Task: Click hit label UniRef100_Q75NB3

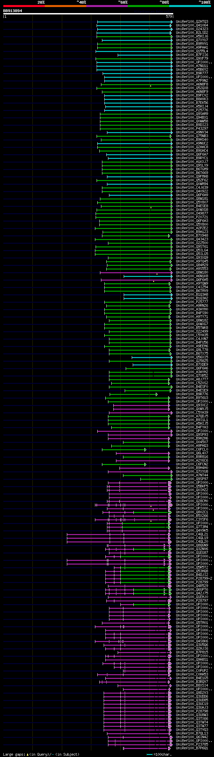Action: tap(192, 136)
